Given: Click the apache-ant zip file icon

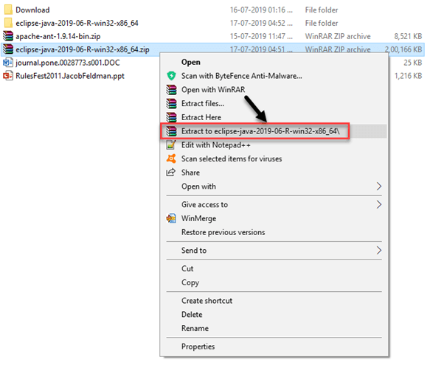Looking at the screenshot, I should tap(8, 35).
